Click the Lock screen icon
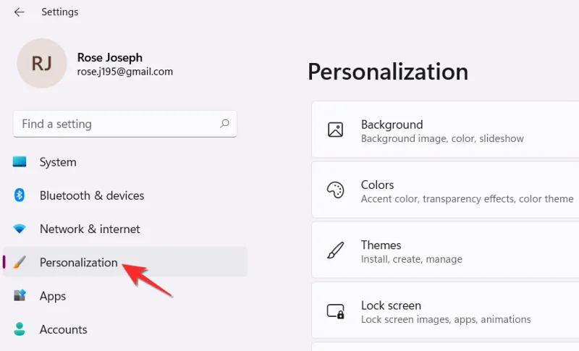The image size is (579, 351). click(x=335, y=311)
